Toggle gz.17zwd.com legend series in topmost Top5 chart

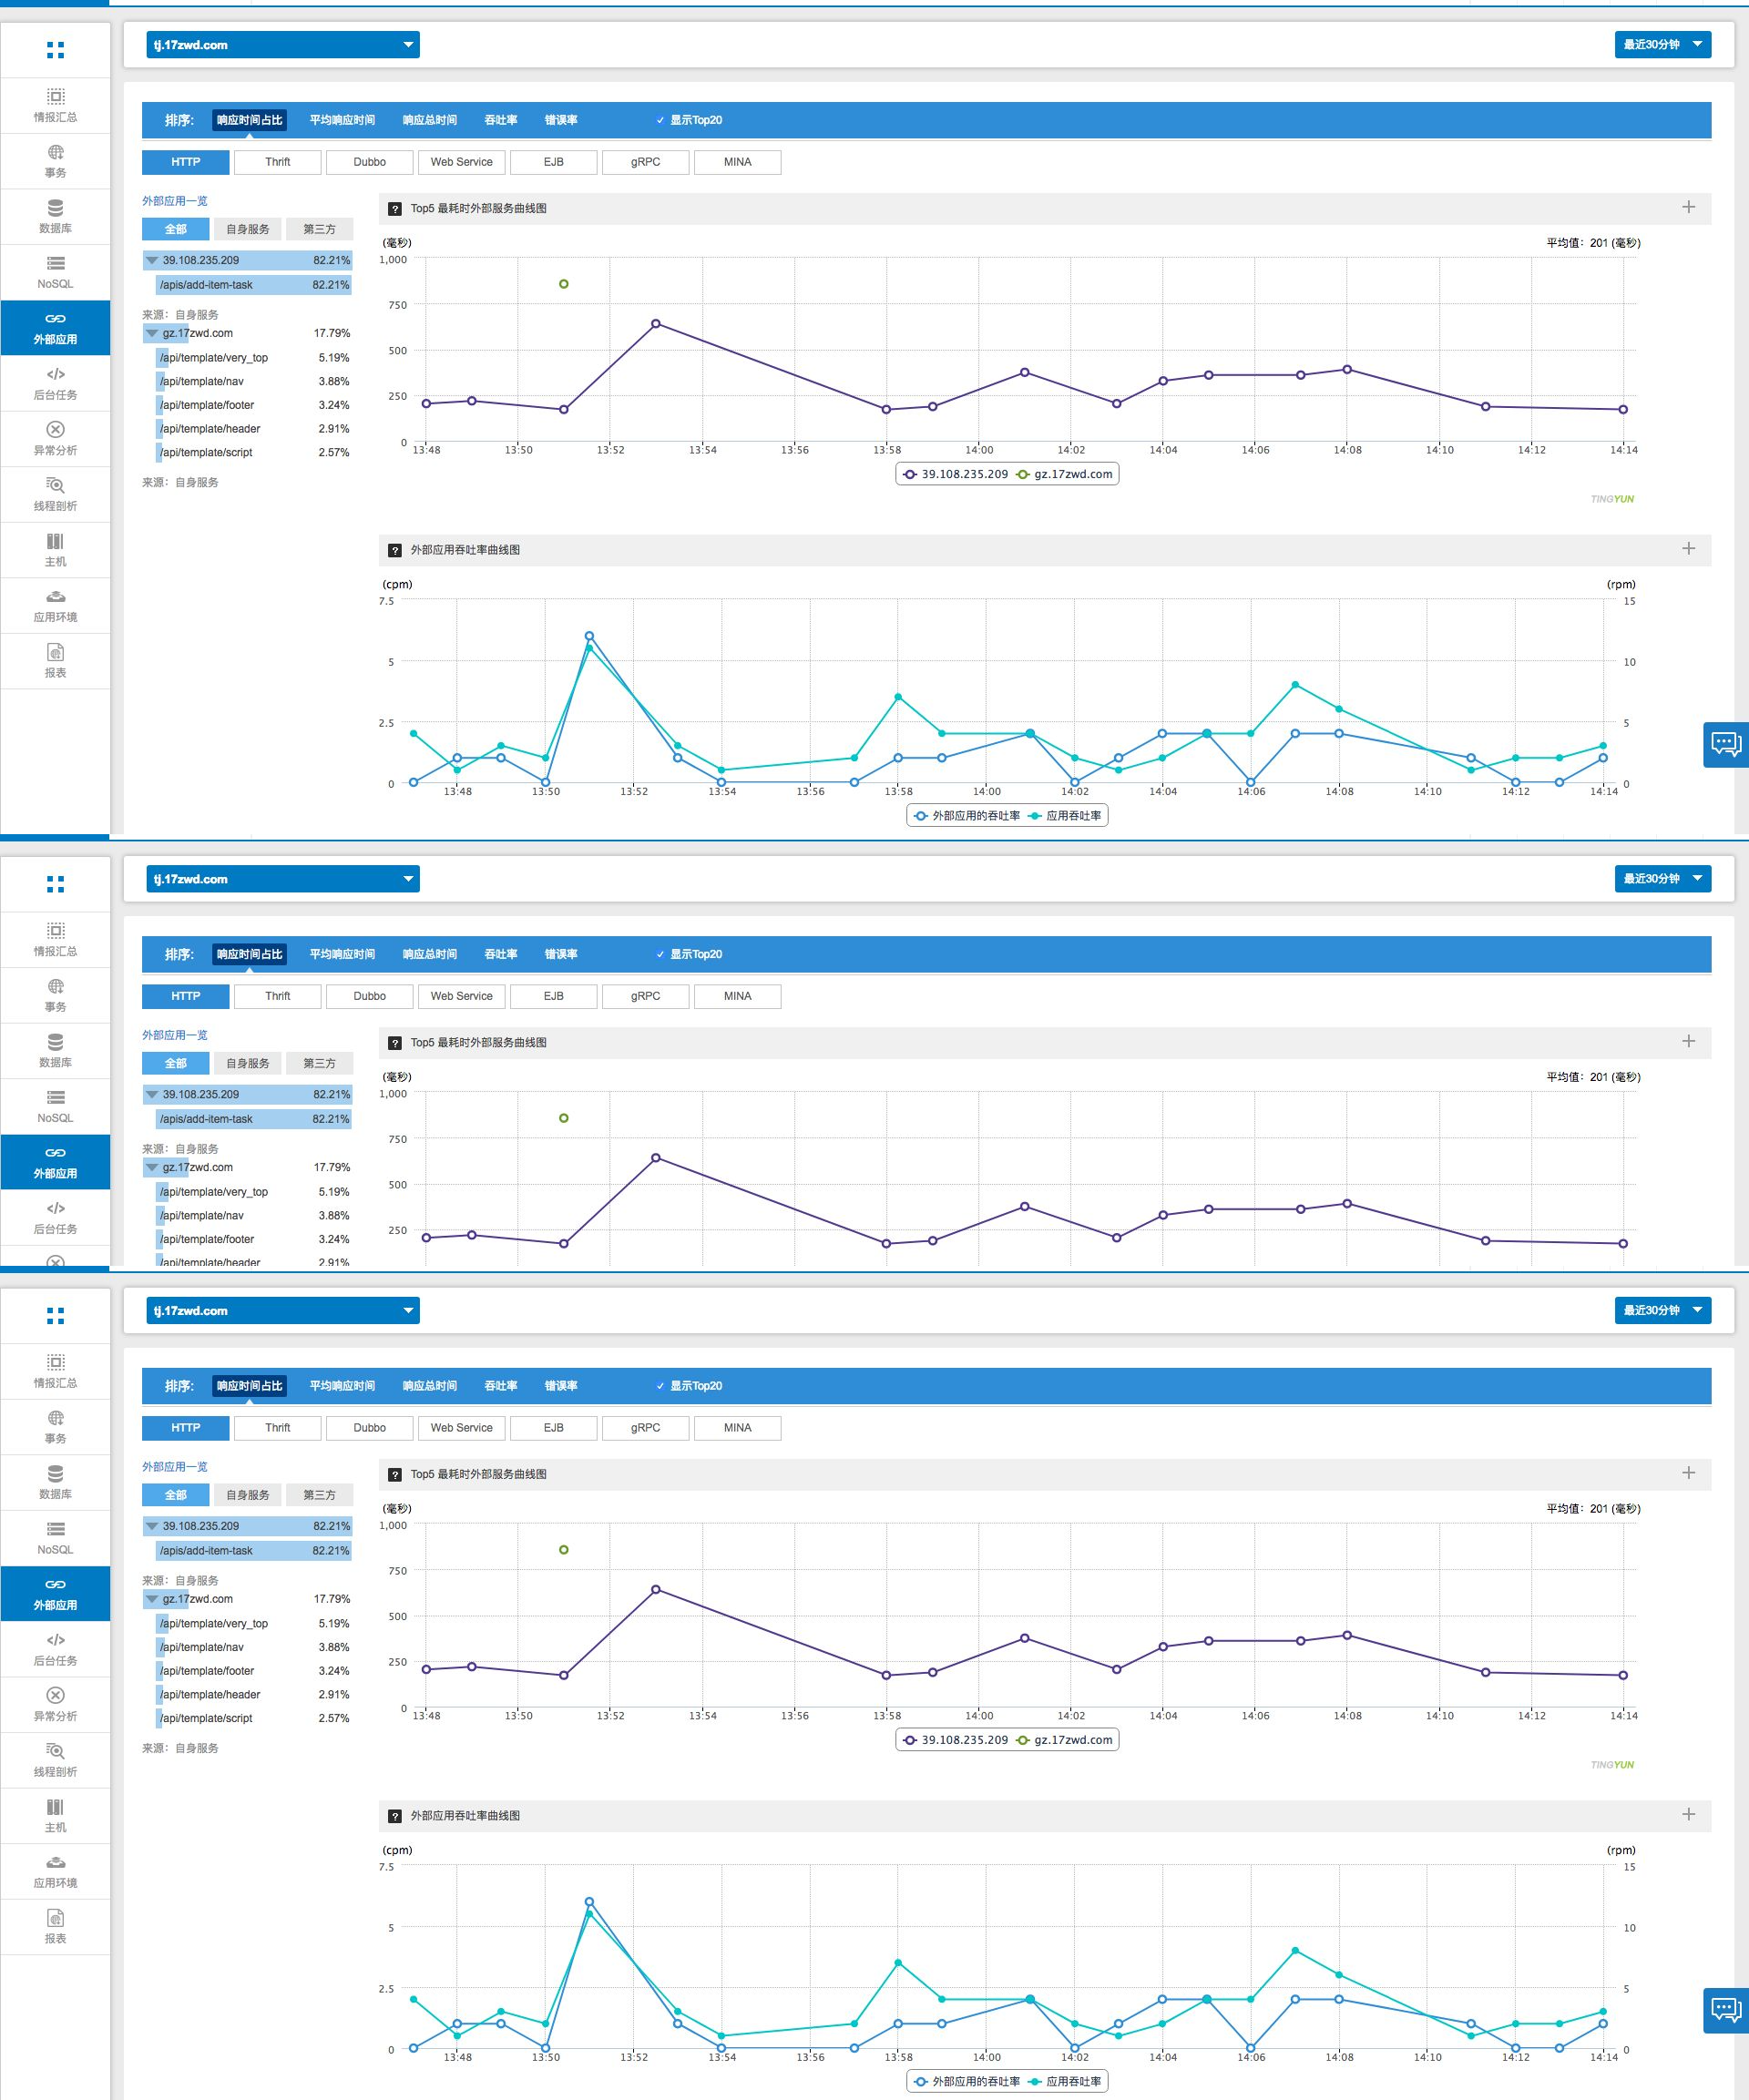[1064, 474]
